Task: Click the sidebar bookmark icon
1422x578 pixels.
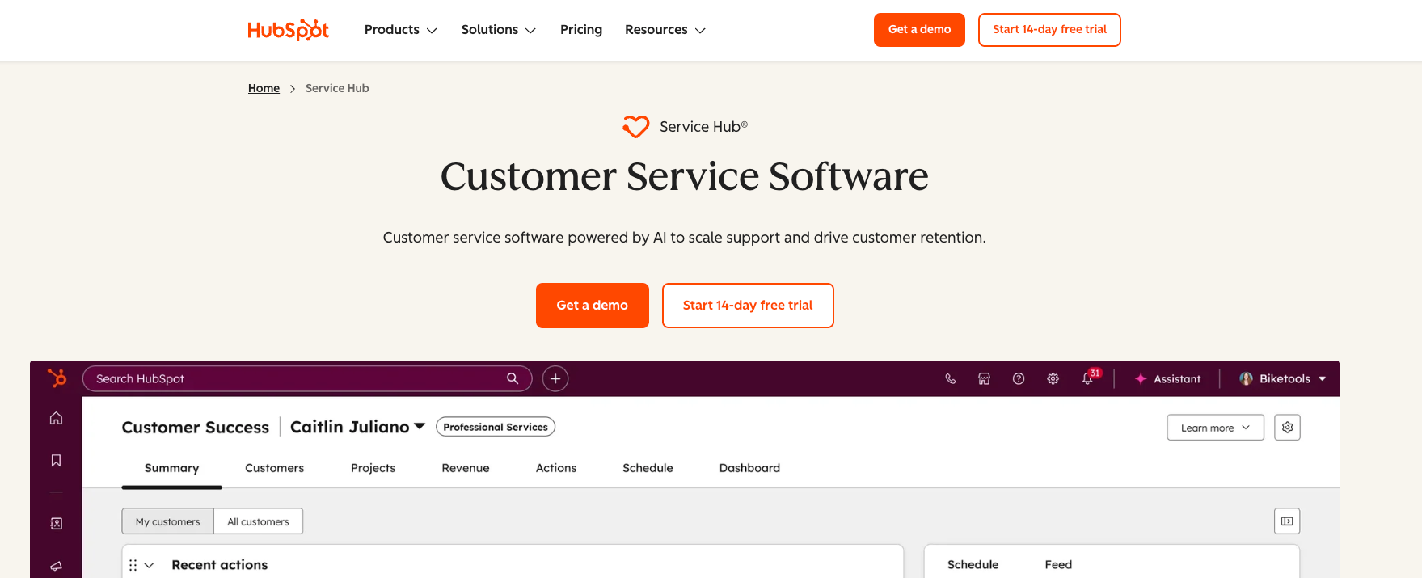Action: pos(56,460)
